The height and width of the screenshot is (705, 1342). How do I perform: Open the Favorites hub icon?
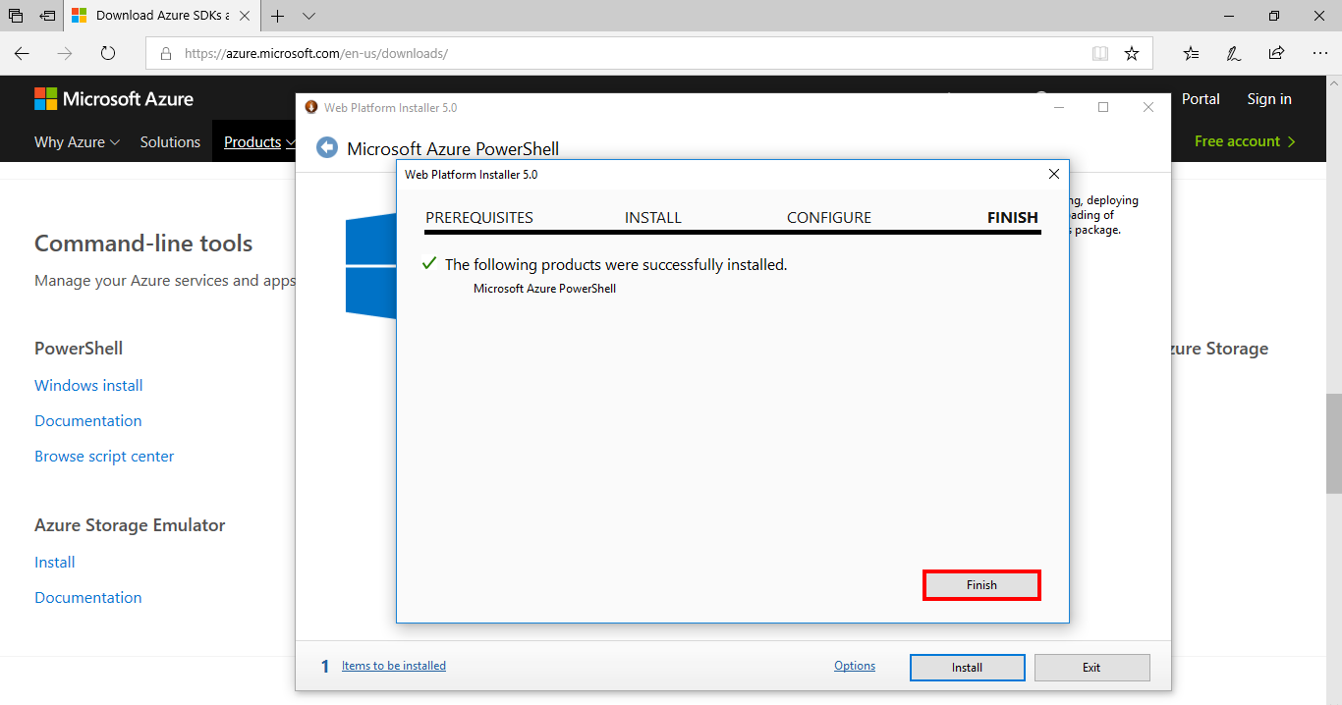[1191, 53]
